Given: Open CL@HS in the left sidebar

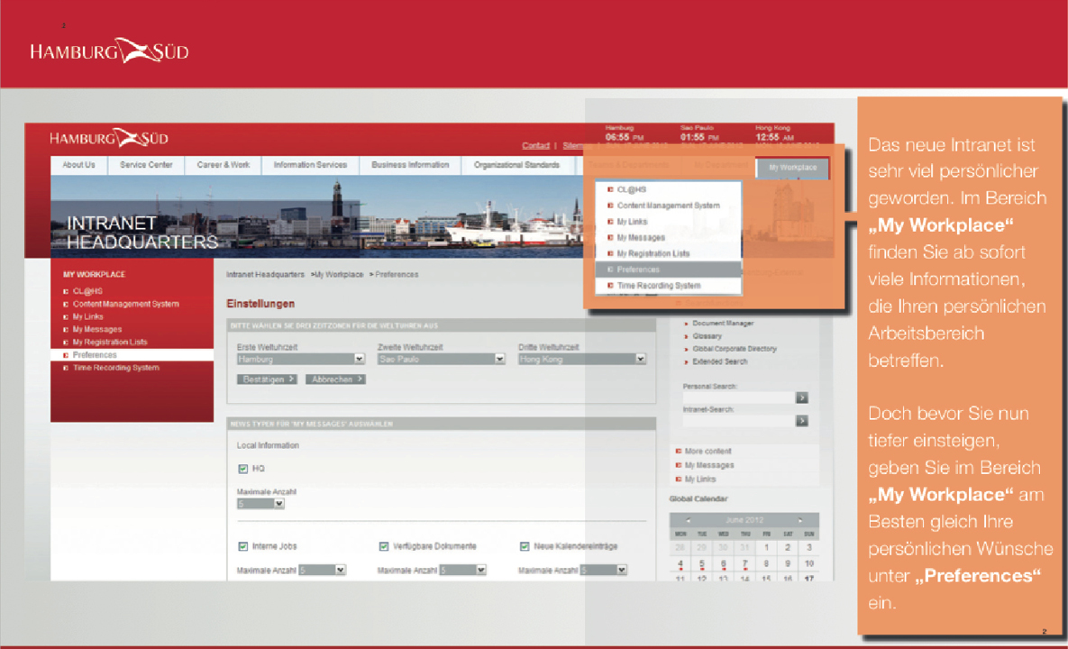Looking at the screenshot, I should coord(87,291).
